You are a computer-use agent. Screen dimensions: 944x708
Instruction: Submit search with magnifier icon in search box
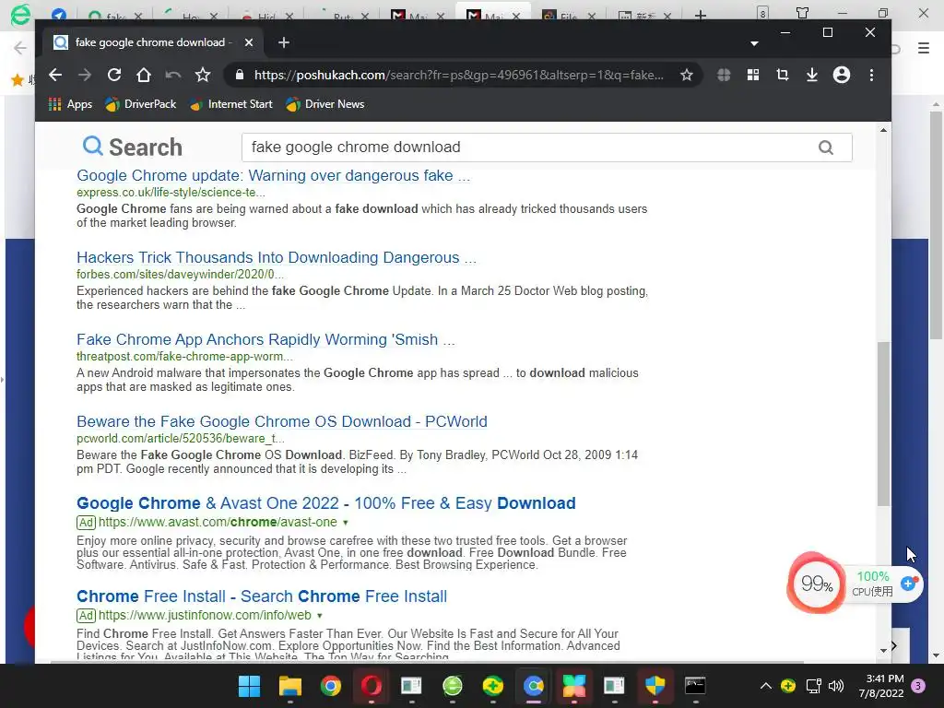tap(826, 147)
